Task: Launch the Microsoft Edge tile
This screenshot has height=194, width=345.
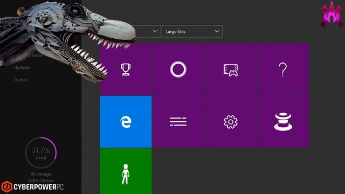Action: 126,122
